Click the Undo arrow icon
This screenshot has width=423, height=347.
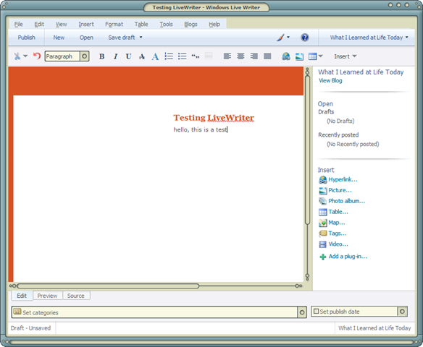pos(37,56)
